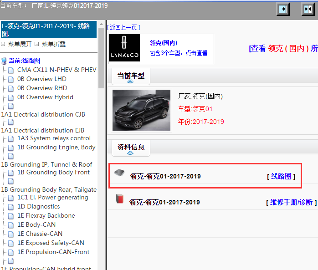Select the 资料信息 section tab
The image size is (318, 270).
(x=131, y=148)
